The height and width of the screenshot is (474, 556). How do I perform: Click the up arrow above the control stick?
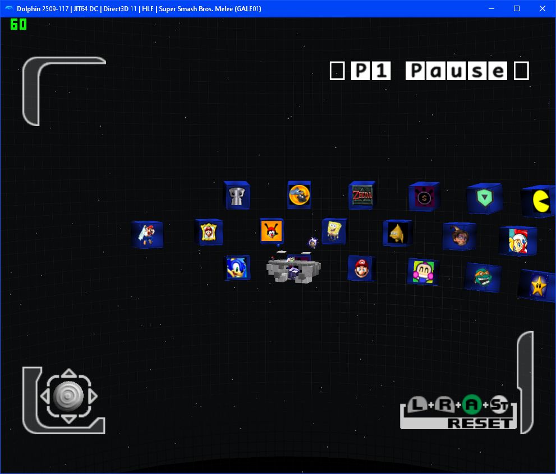69,373
